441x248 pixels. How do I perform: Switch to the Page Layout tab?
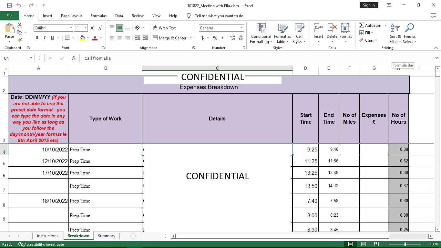click(71, 15)
